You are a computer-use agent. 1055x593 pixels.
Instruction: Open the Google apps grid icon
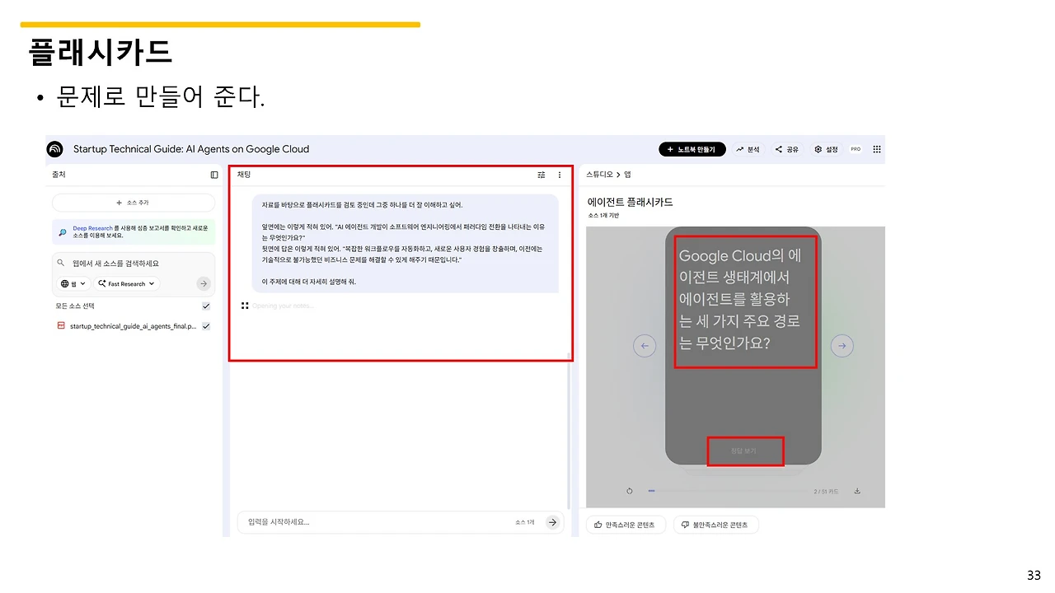pos(877,149)
